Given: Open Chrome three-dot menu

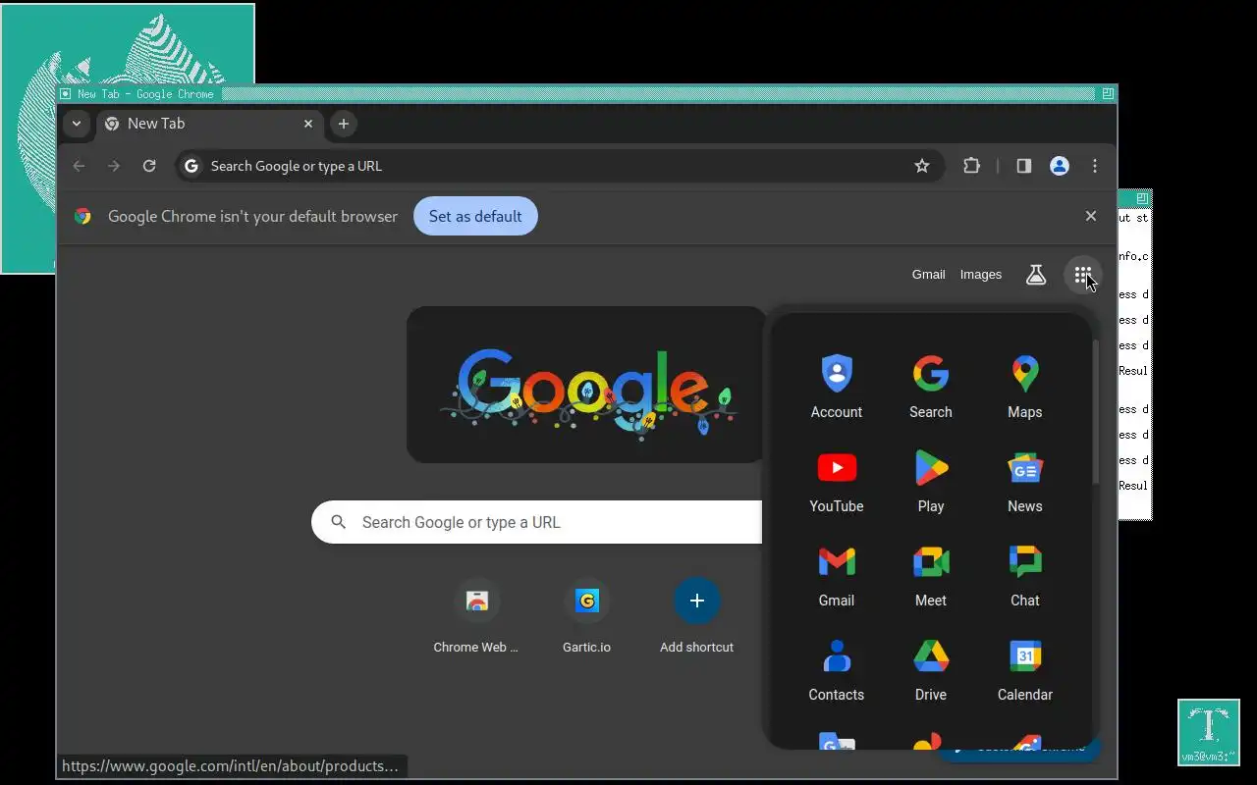Looking at the screenshot, I should click(x=1095, y=166).
